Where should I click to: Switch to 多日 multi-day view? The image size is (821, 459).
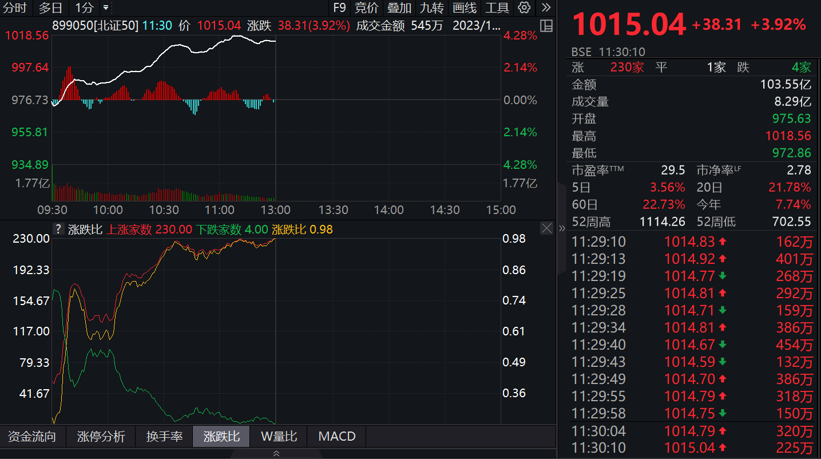pyautogui.click(x=50, y=7)
